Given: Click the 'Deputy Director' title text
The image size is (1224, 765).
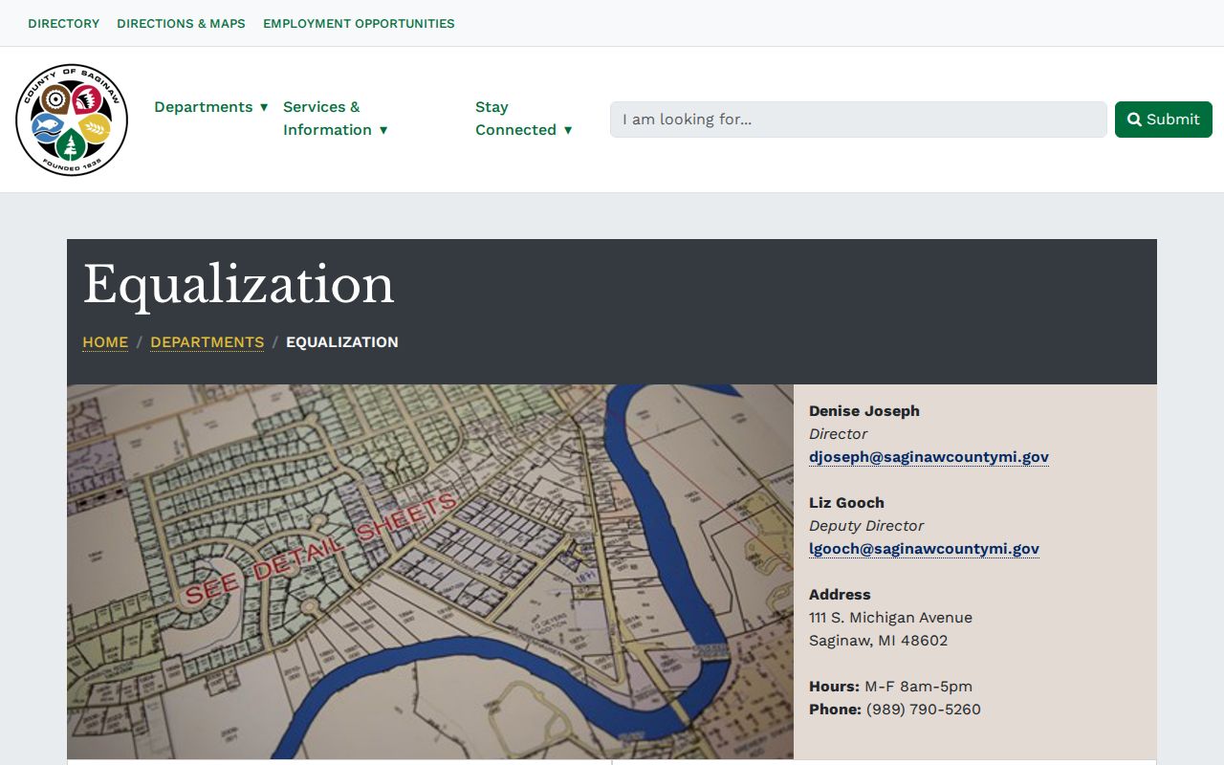Looking at the screenshot, I should [866, 526].
